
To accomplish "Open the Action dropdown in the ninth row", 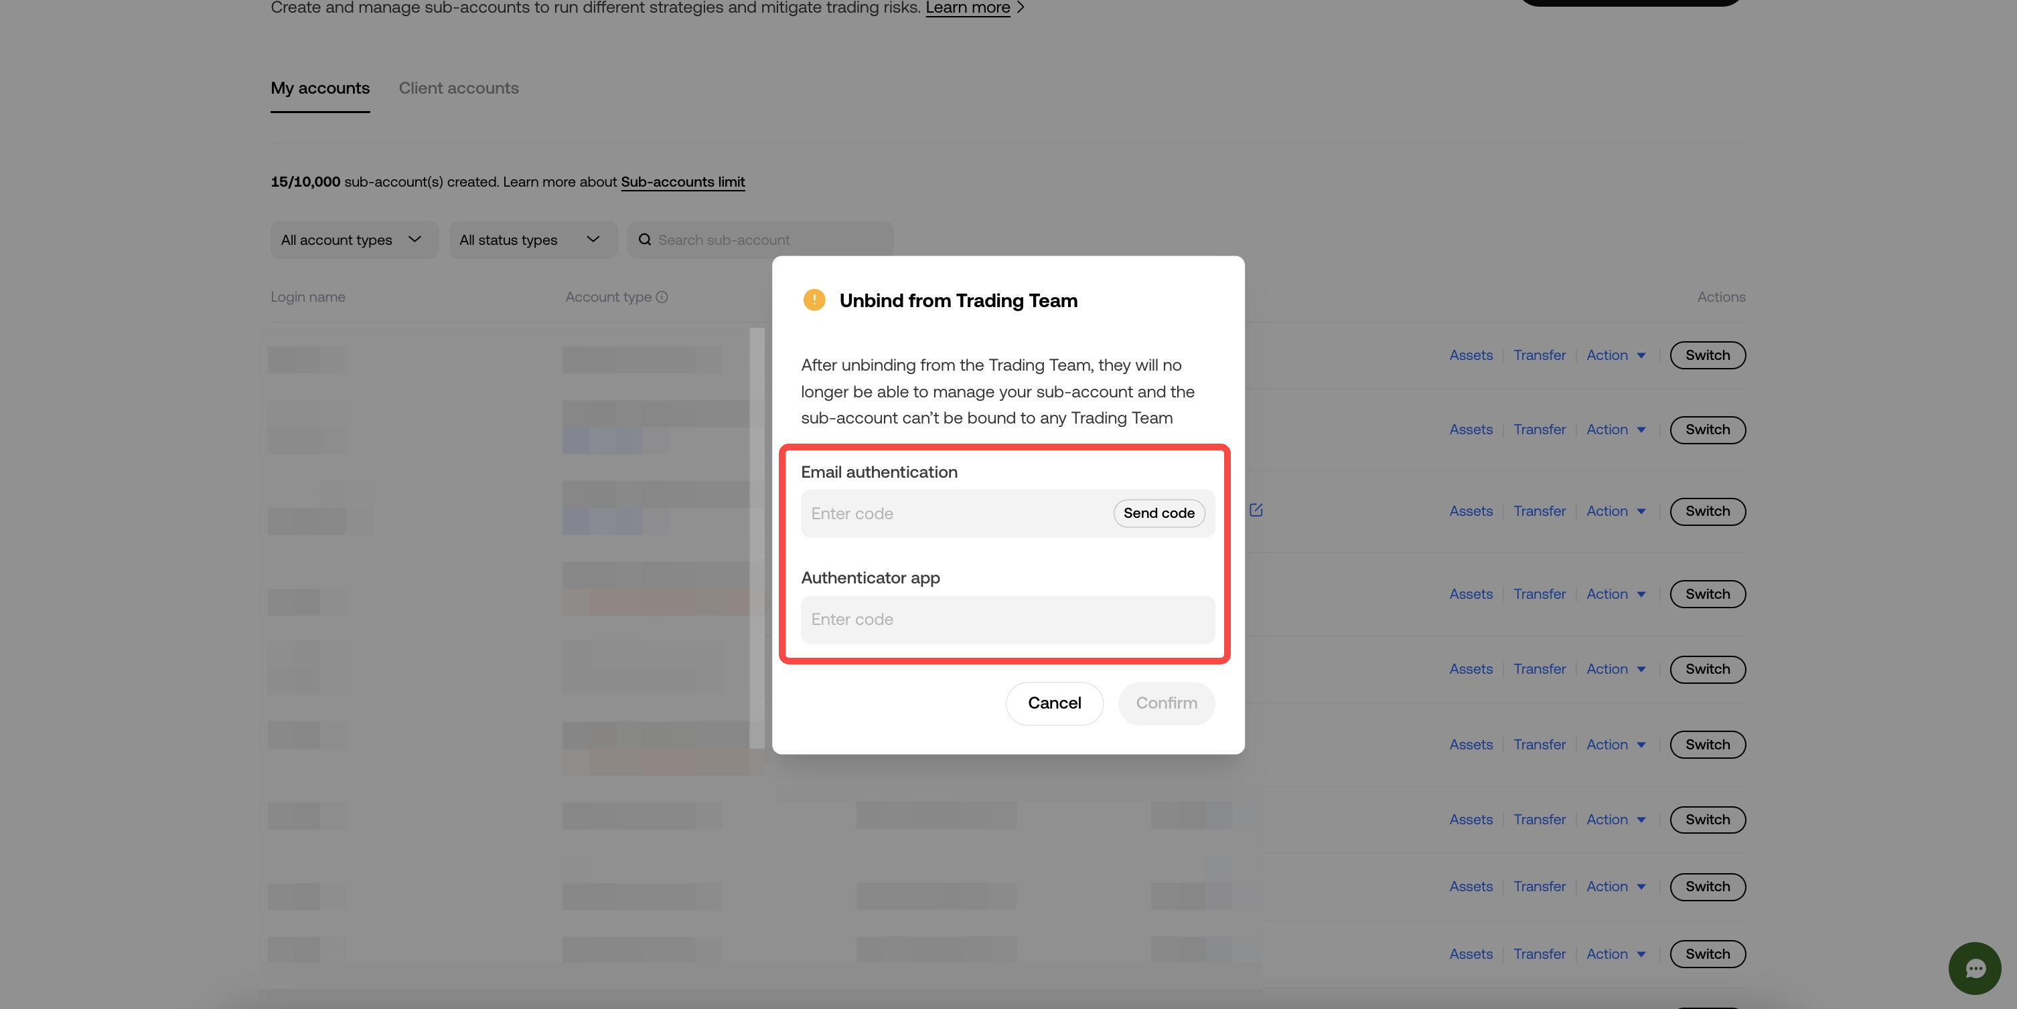I will pyautogui.click(x=1616, y=954).
